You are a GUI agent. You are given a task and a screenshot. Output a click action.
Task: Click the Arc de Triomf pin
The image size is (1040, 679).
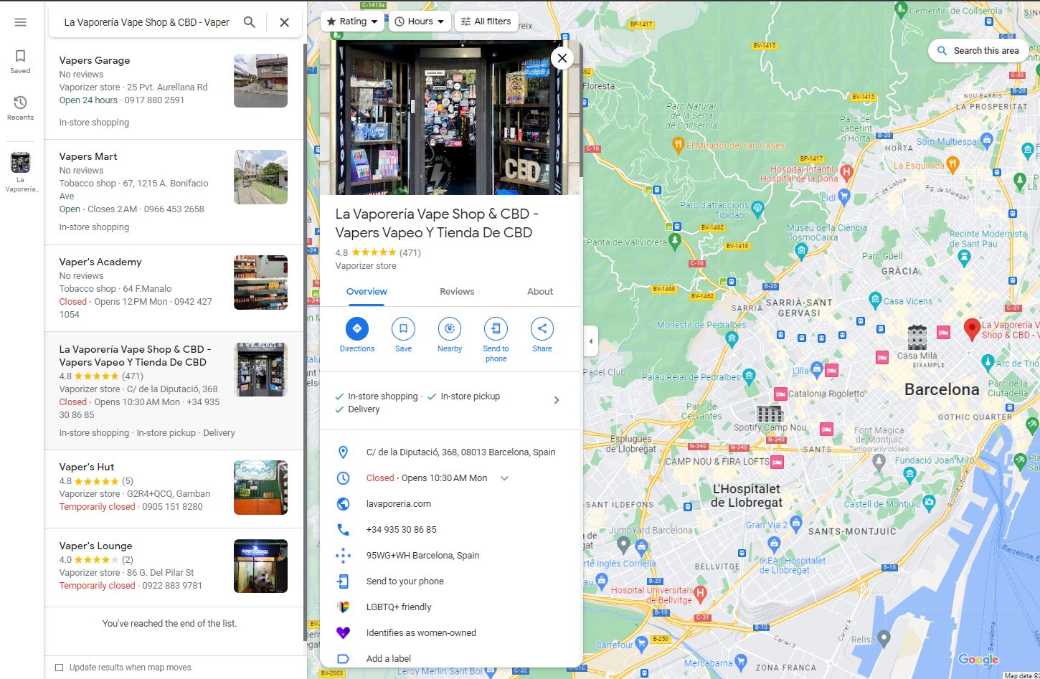point(988,361)
